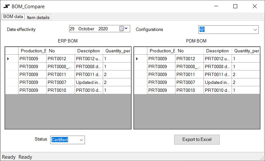Minimize the BOM_Compare window

pos(216,6)
